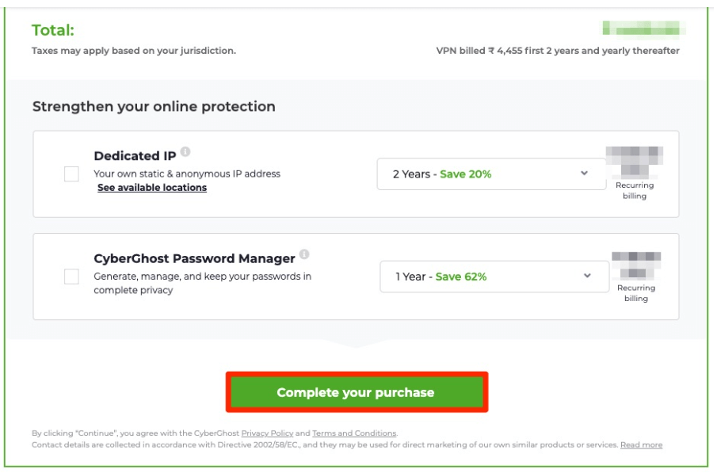Screen dimensions: 717x473
Task: Click the Dedicated IP title text
Action: (x=135, y=156)
